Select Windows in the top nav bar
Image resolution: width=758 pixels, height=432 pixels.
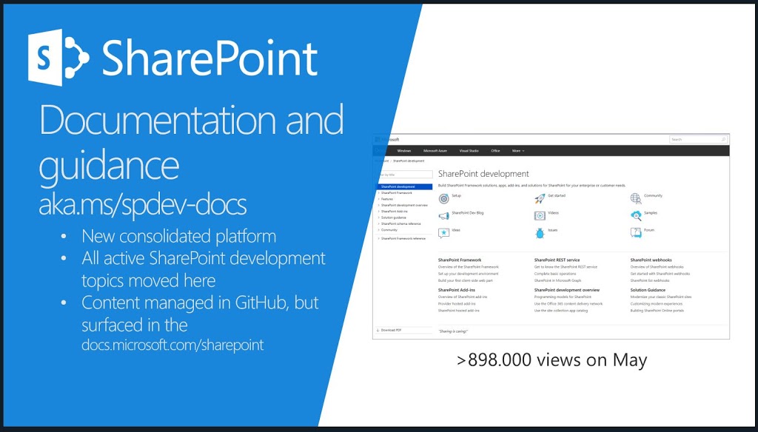403,151
